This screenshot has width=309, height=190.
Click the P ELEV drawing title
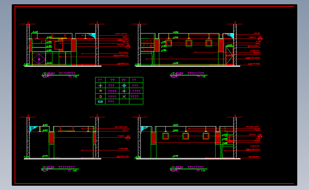[190, 167]
